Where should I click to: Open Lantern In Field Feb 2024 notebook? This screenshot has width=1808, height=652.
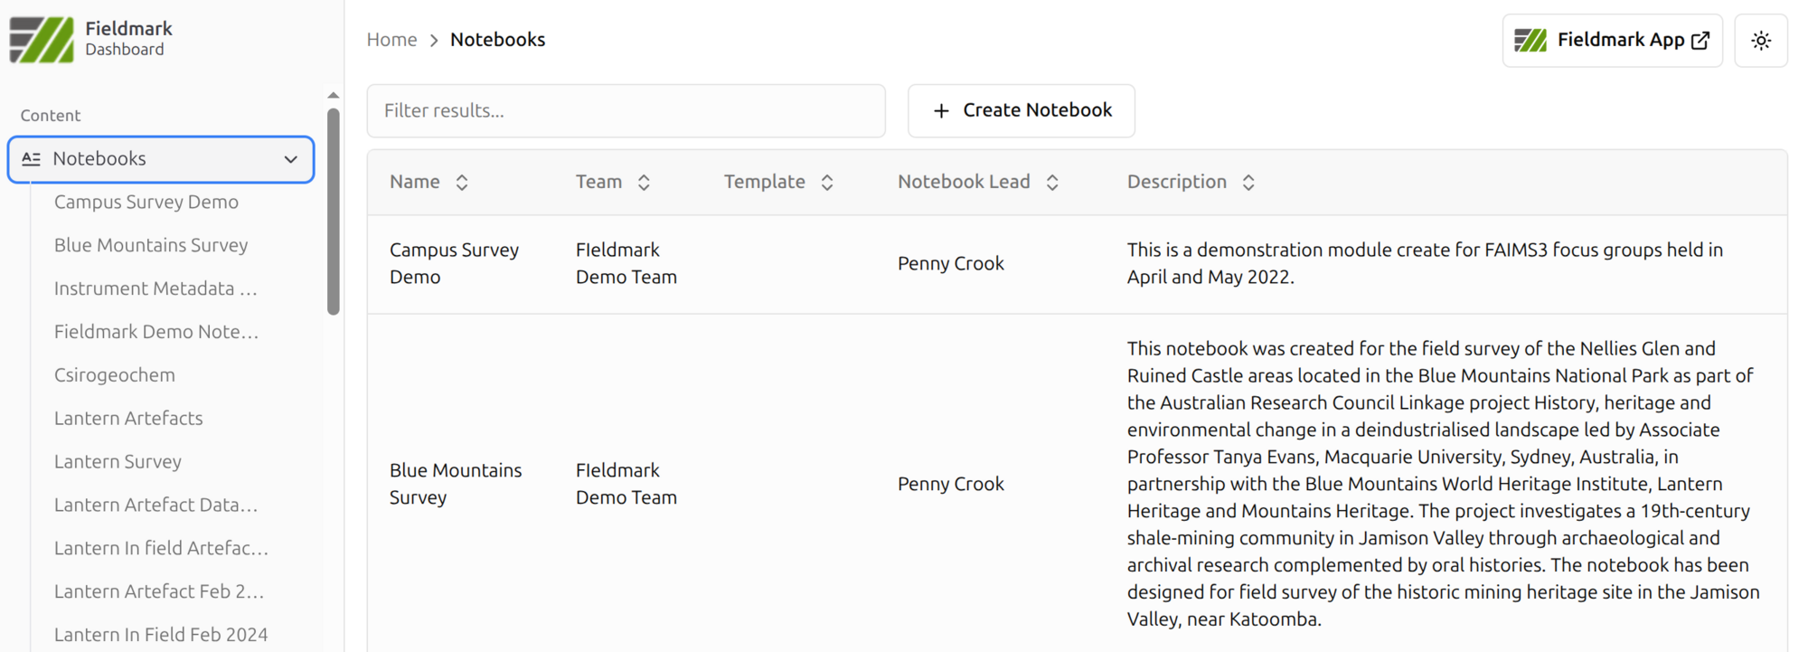click(161, 634)
